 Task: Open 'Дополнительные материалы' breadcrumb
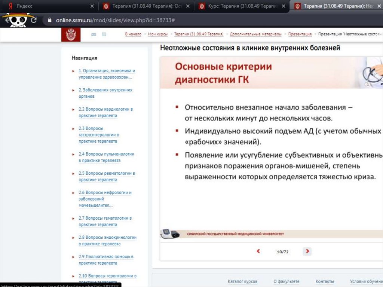(x=255, y=34)
